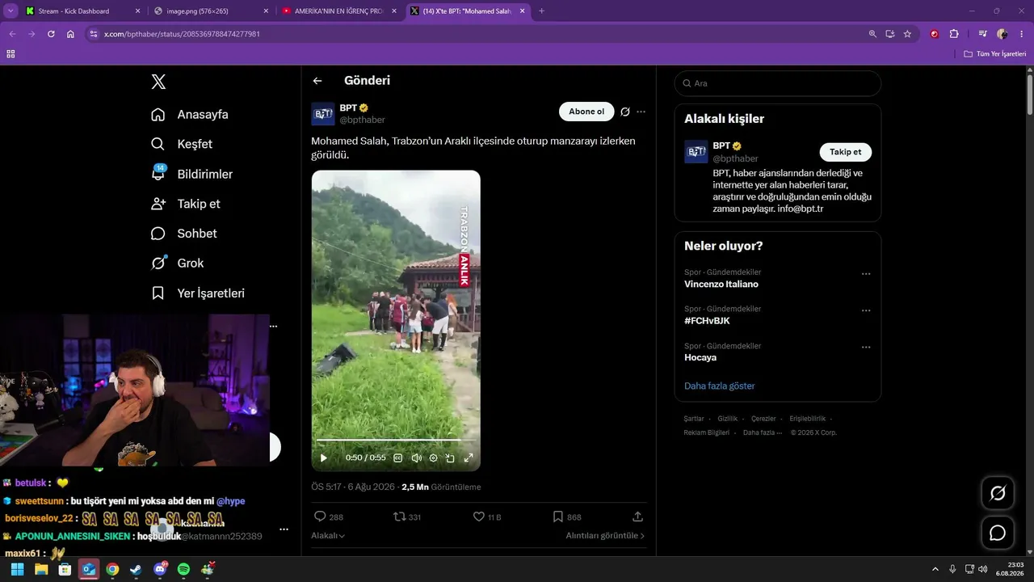Open the floating Grok button

pos(998,493)
